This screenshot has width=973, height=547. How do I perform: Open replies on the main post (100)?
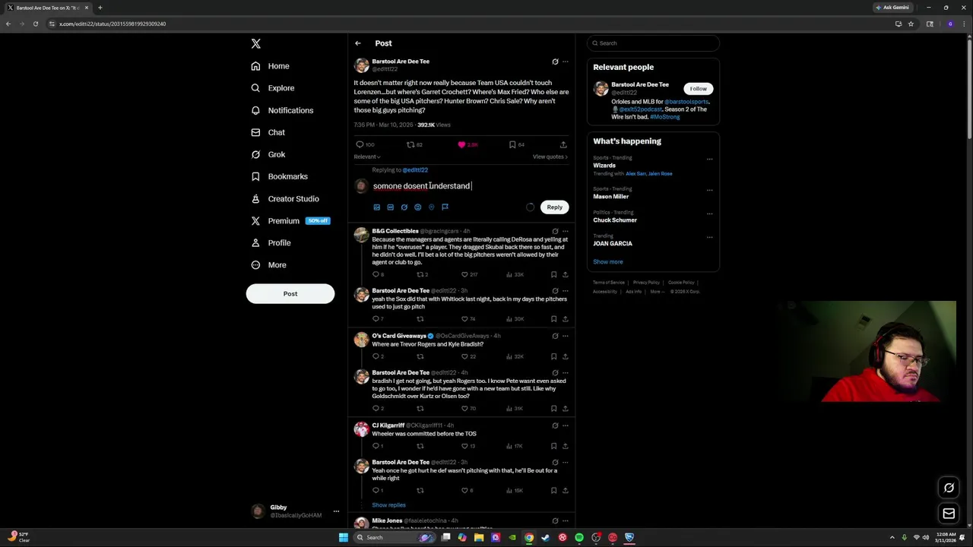coord(365,144)
